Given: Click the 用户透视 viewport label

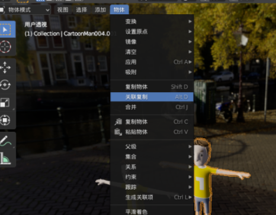Looking at the screenshot, I should [x=36, y=25].
